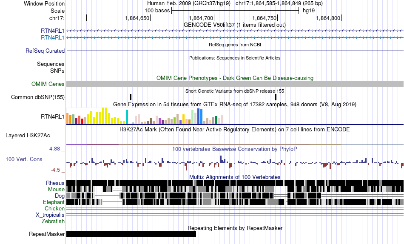Click the Scale track label

tap(57, 11)
